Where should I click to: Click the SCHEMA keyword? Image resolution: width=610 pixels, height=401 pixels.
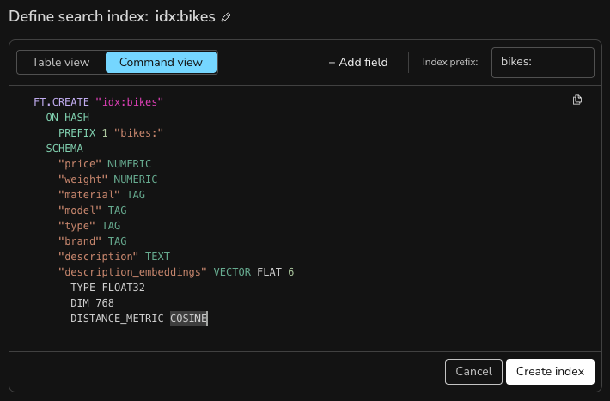point(64,149)
